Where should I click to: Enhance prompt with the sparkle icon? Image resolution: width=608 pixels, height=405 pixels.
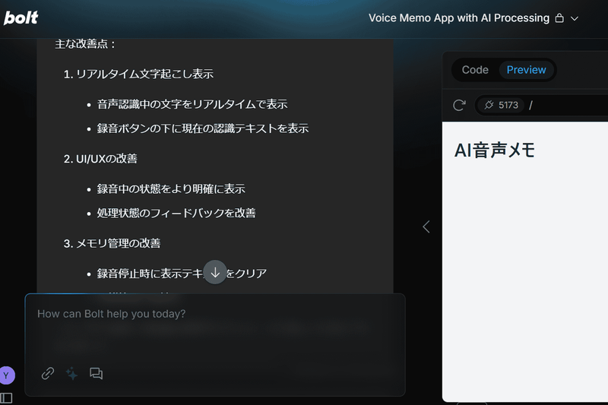[71, 374]
